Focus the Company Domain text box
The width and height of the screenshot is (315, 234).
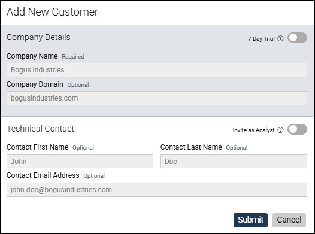[157, 98]
